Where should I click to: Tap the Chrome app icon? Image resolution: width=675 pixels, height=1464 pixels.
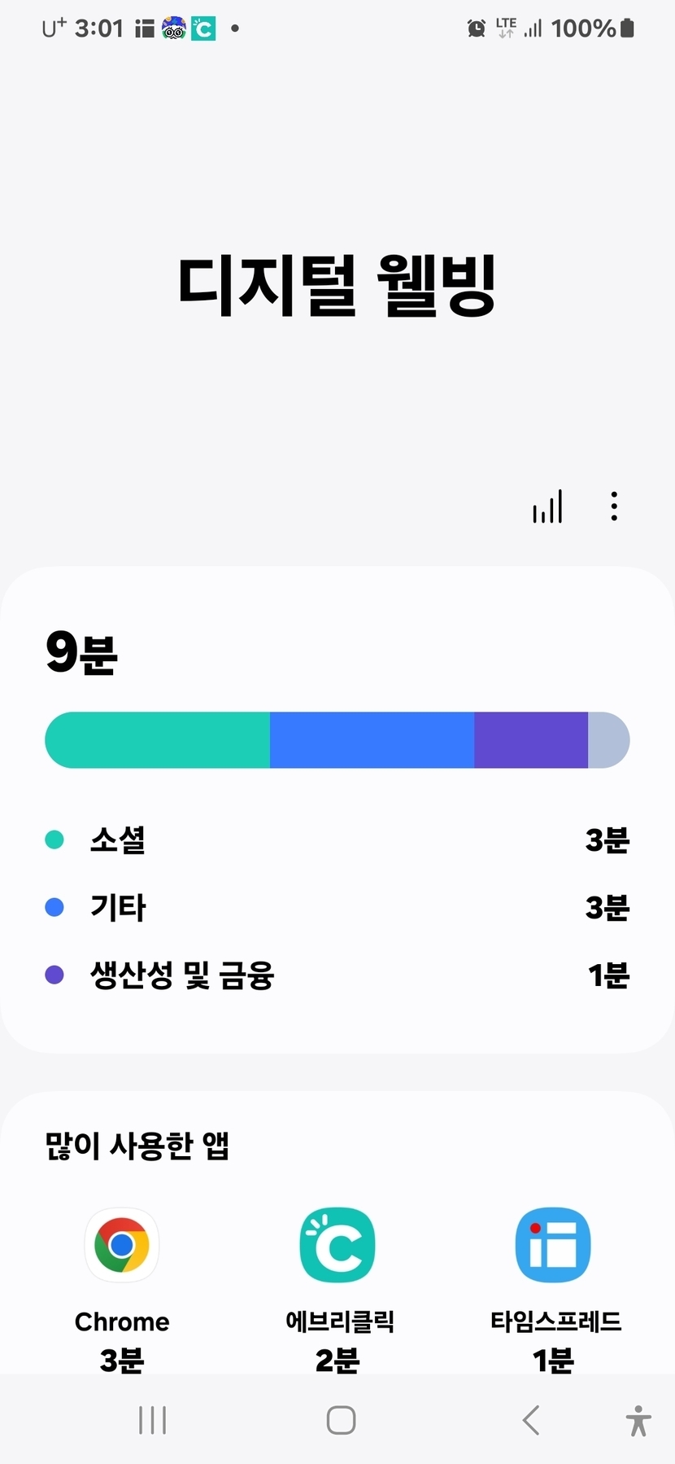click(x=122, y=1245)
